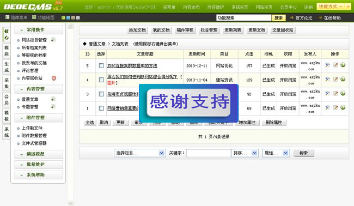354x206 pixels.
Task: Click the globe preview icon for article ID 1
Action: [343, 107]
